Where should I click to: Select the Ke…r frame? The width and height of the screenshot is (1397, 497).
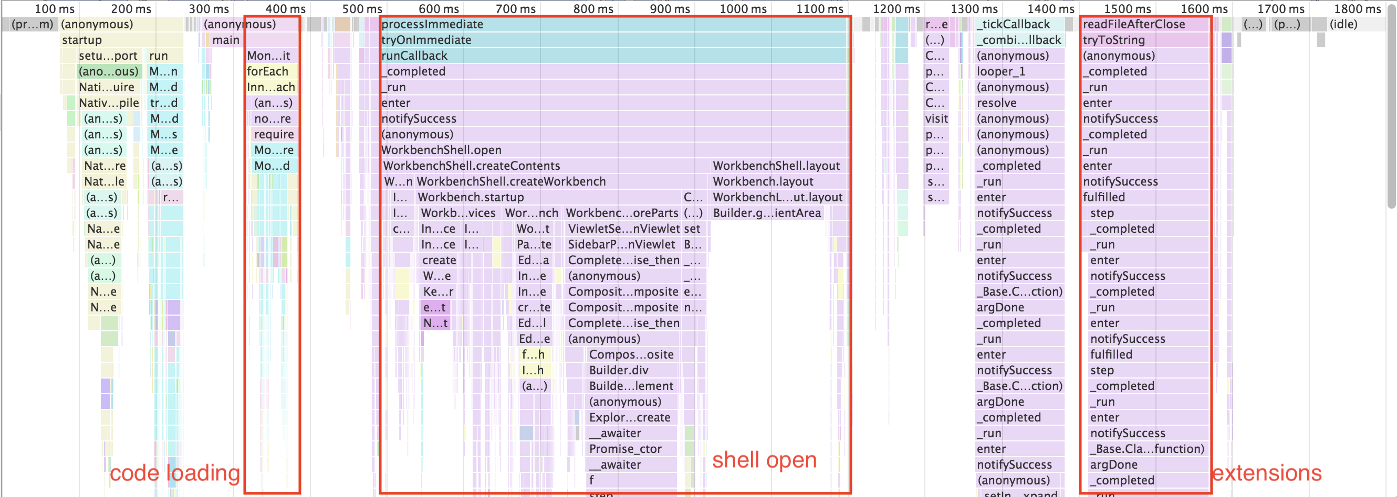pyautogui.click(x=438, y=292)
